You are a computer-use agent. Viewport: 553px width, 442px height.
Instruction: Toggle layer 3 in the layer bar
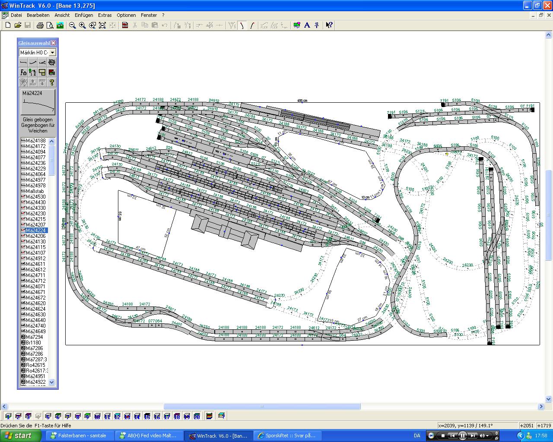[28, 416]
